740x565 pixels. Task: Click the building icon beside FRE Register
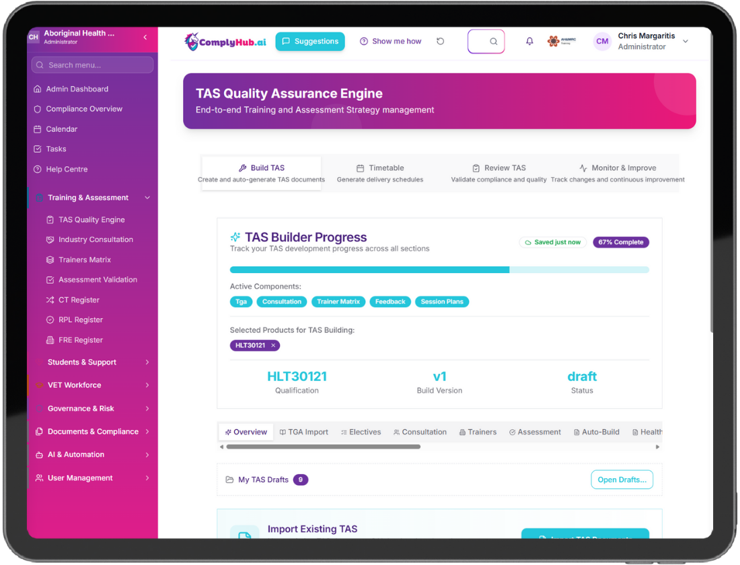50,340
